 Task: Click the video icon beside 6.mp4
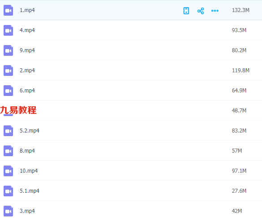pyautogui.click(x=9, y=91)
